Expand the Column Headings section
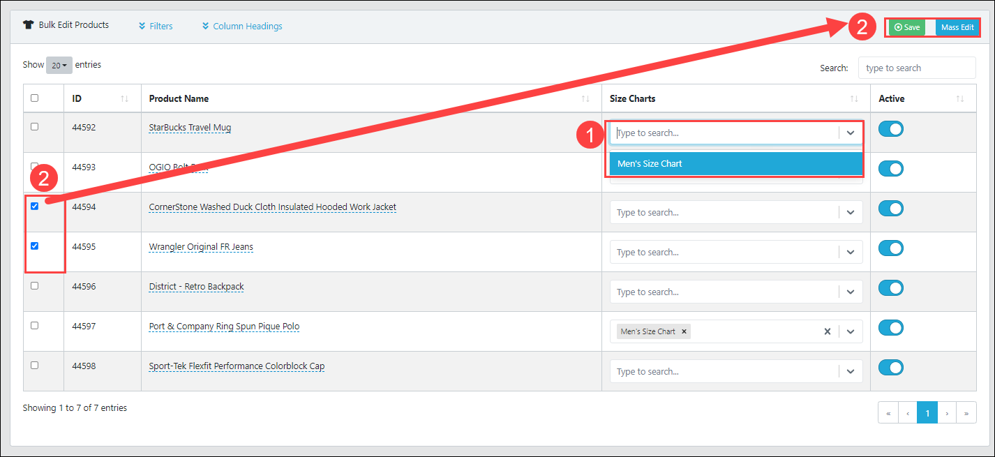Screen dimensions: 995x457 [242, 26]
